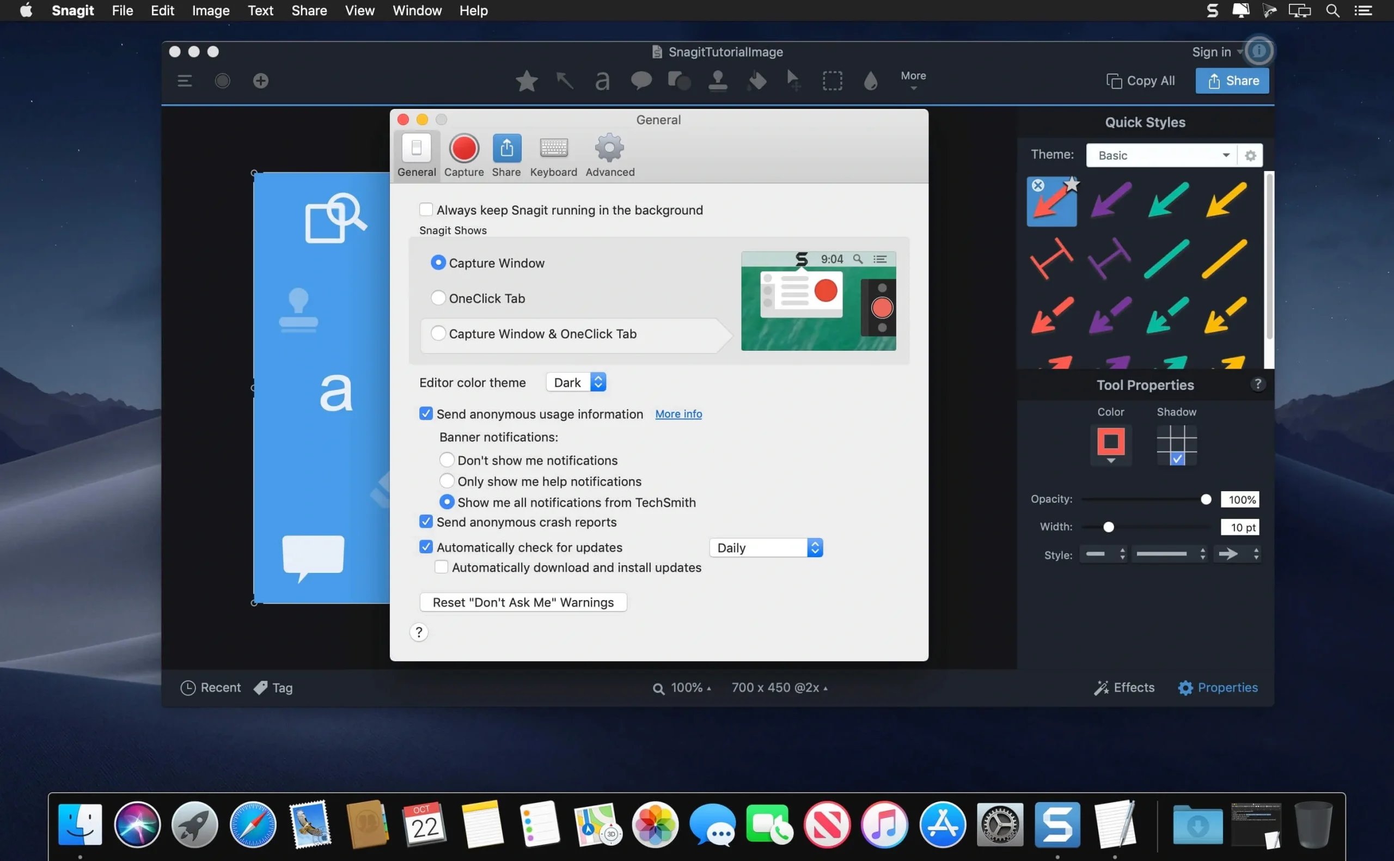The image size is (1394, 861).
Task: Click the Copy All button
Action: [1140, 81]
